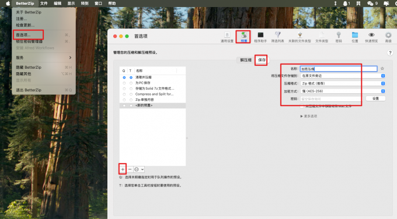397x219 pixels.
Task: Click the 设置 password button
Action: [375, 98]
